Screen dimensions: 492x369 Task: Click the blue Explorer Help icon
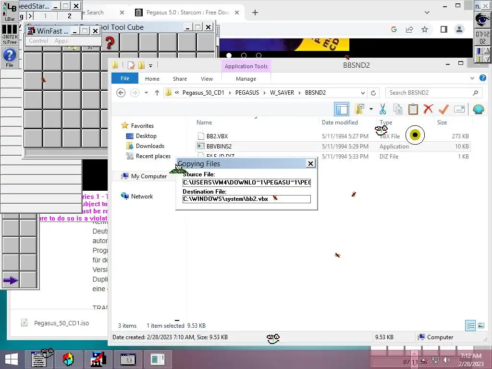[x=483, y=78]
